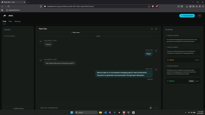Send the message with the arrow icon

coord(155,108)
